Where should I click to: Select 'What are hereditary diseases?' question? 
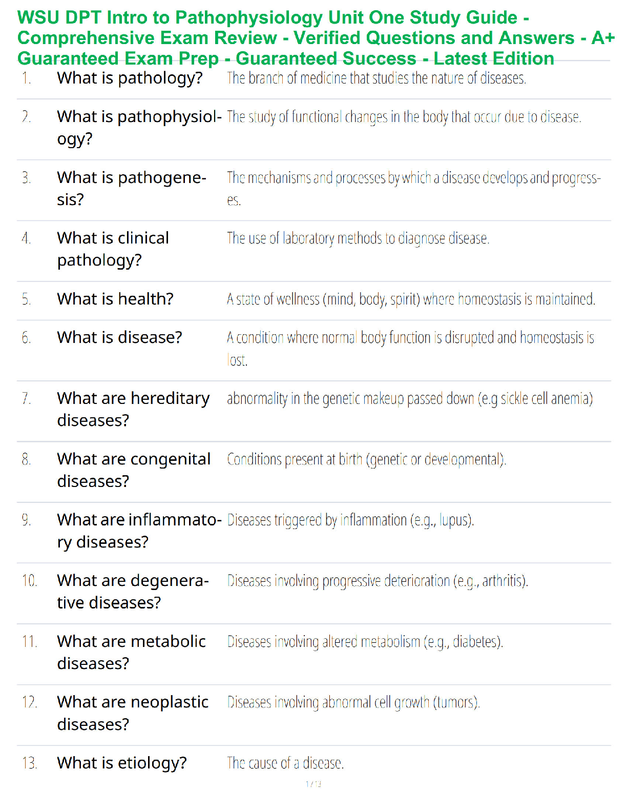click(133, 409)
